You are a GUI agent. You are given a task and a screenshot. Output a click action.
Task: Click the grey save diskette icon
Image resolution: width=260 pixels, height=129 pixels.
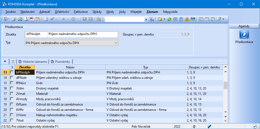click(84, 19)
